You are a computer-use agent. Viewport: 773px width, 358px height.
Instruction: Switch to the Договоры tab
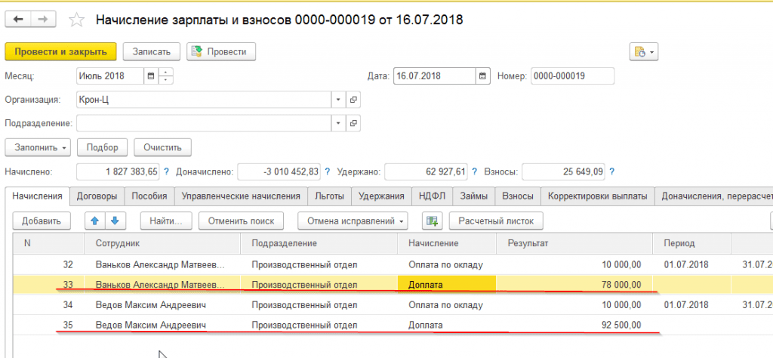point(97,196)
